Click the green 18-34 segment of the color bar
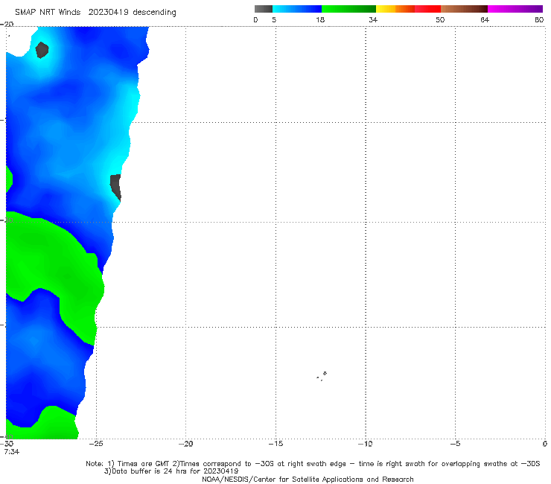 (348, 9)
